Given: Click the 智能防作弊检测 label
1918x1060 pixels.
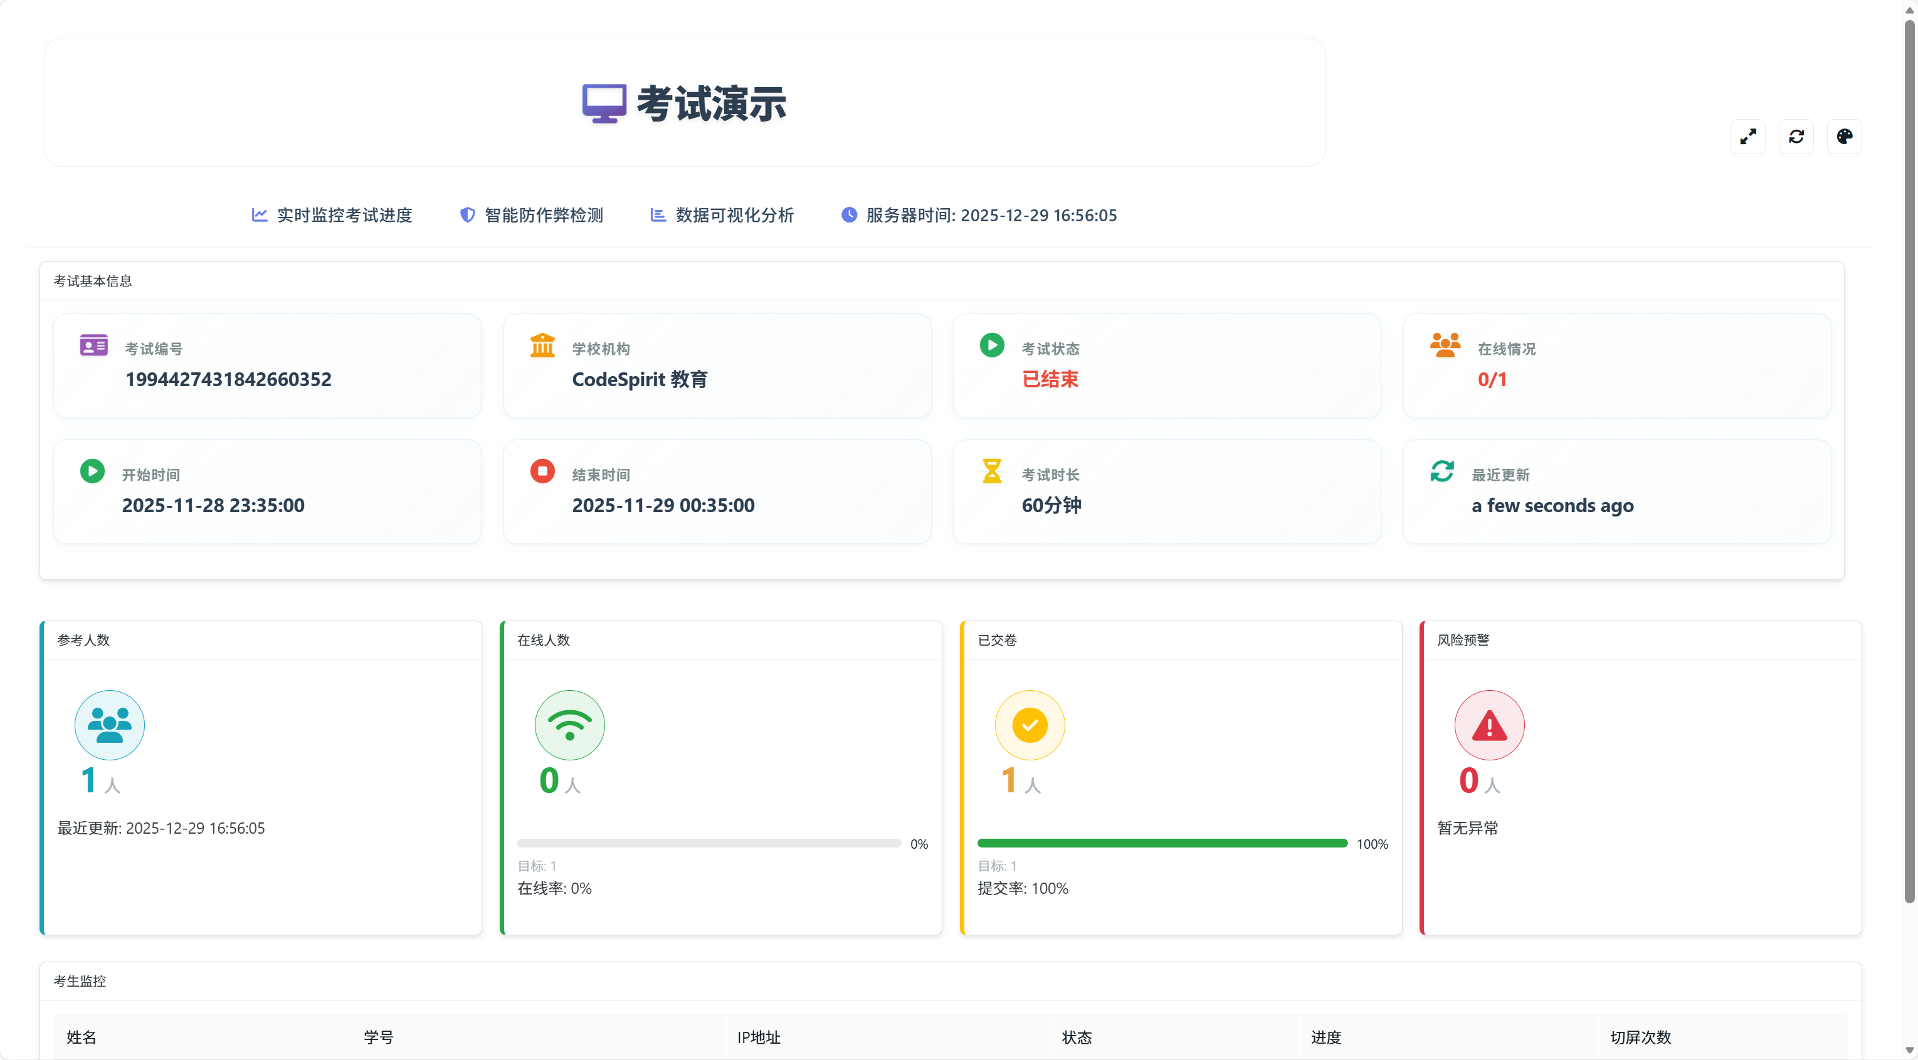Looking at the screenshot, I should point(544,215).
